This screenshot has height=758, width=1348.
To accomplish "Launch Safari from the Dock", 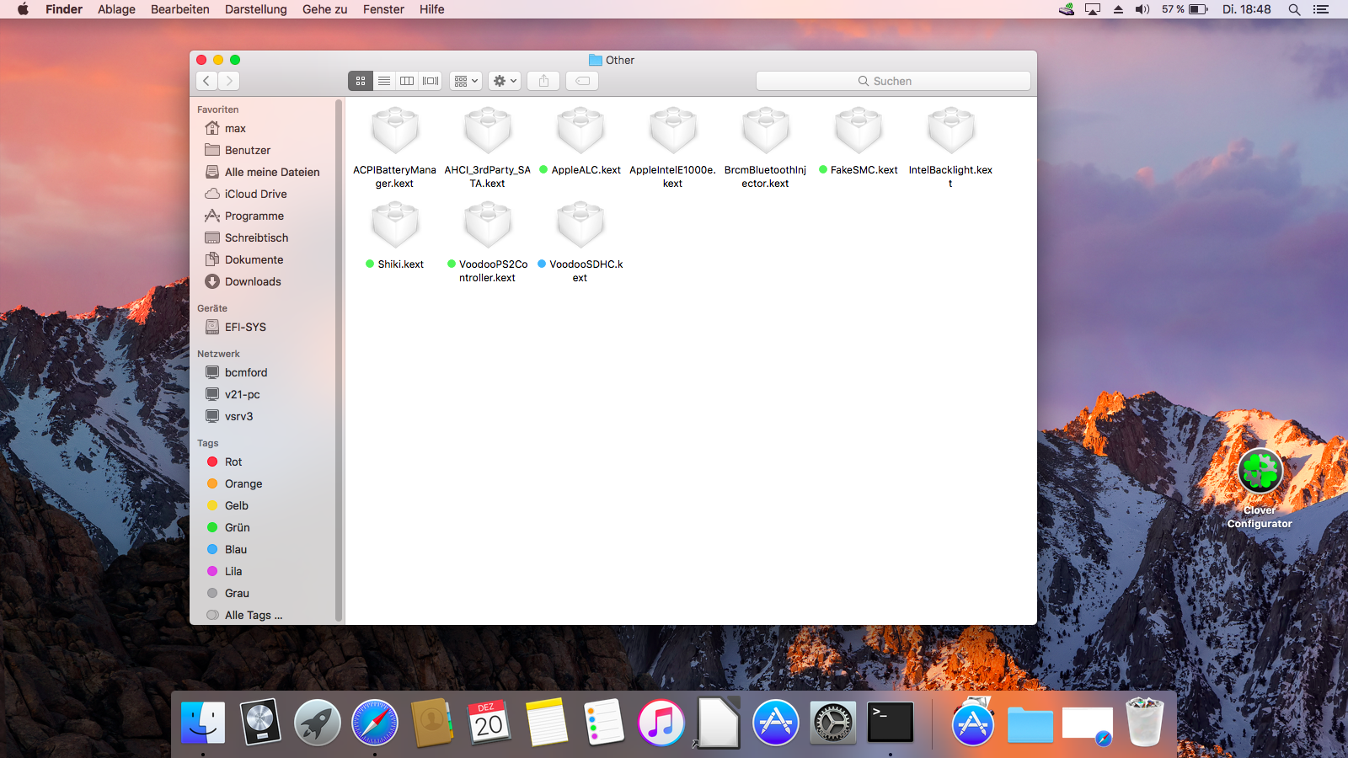I will click(375, 723).
